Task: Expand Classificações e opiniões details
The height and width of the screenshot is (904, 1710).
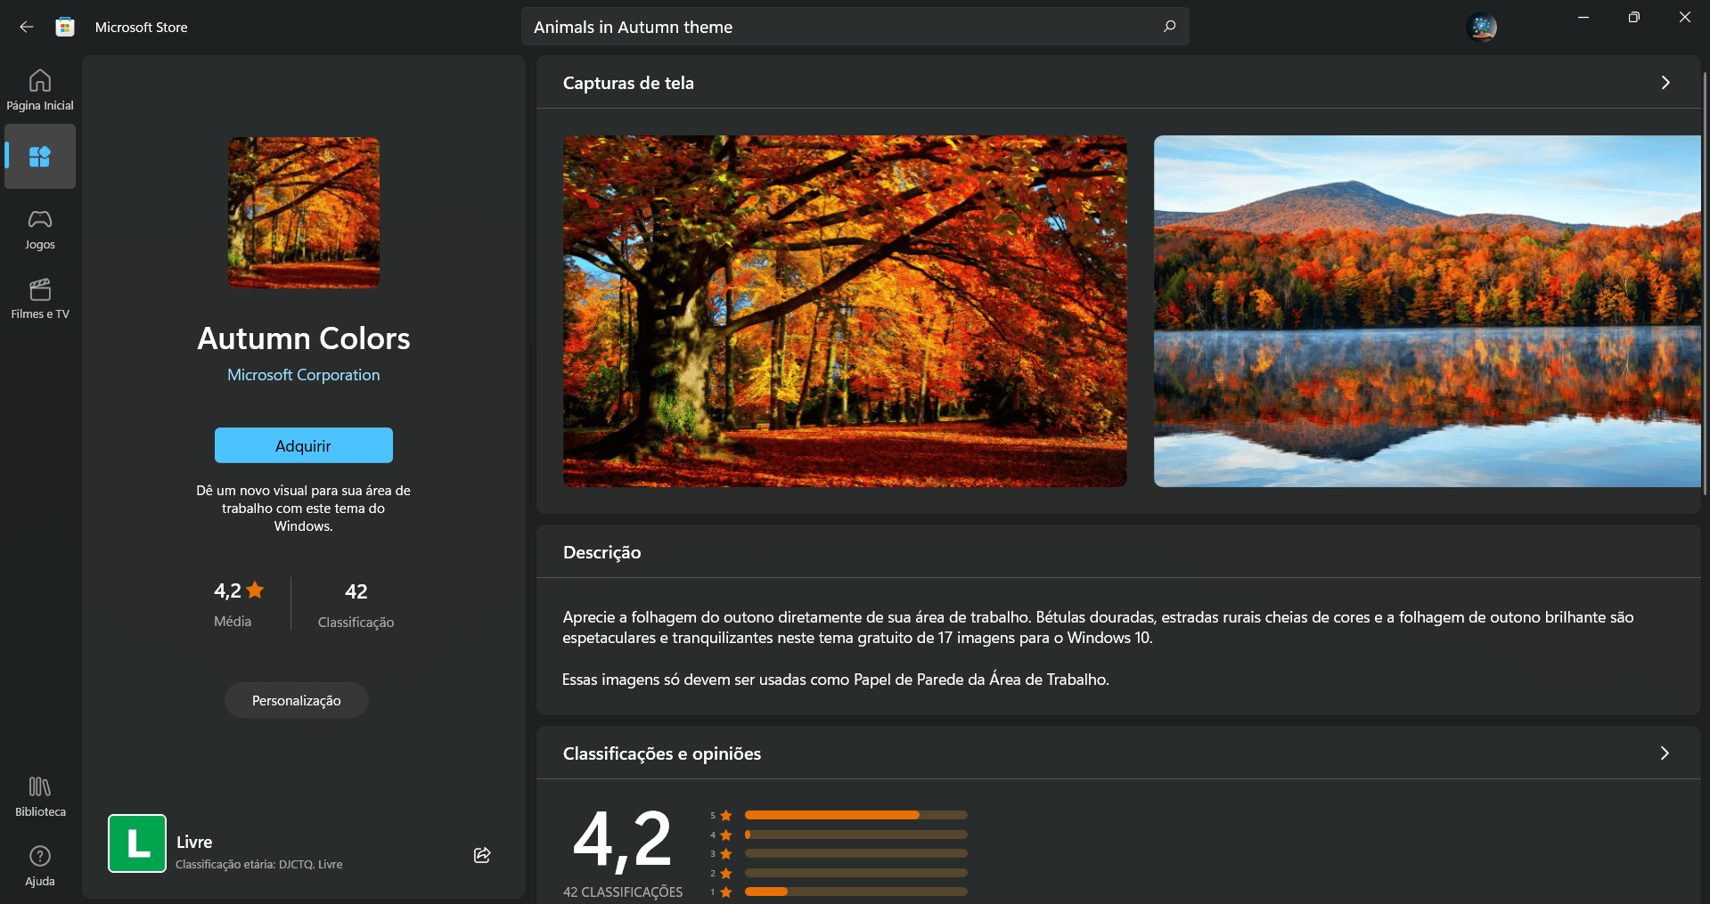Action: pos(1665,753)
